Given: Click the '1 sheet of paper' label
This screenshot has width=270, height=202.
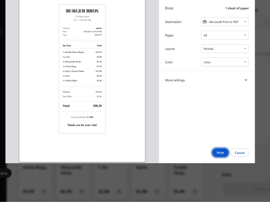Looking at the screenshot, I should click(x=237, y=8).
